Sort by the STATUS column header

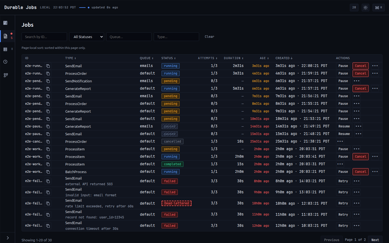169,58
